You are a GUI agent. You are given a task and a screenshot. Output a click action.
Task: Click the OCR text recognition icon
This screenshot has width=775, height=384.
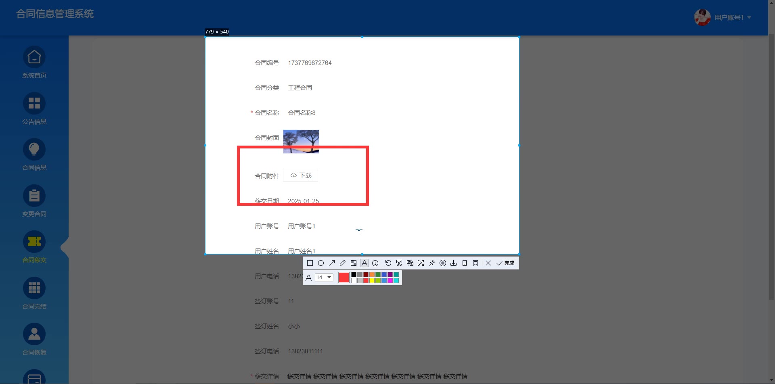click(x=421, y=263)
